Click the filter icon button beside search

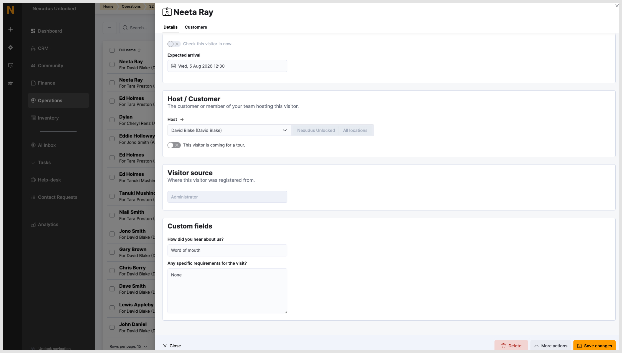[x=110, y=28]
